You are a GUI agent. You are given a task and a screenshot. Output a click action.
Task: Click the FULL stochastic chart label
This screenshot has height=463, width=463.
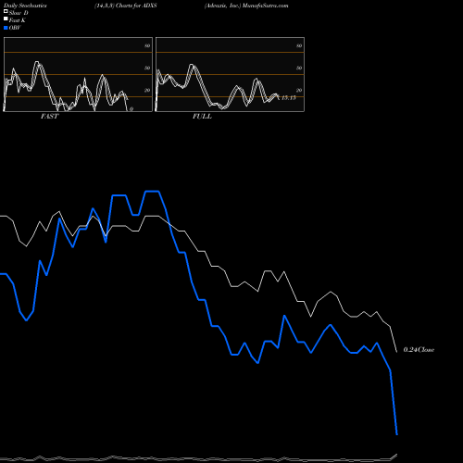pyautogui.click(x=202, y=117)
